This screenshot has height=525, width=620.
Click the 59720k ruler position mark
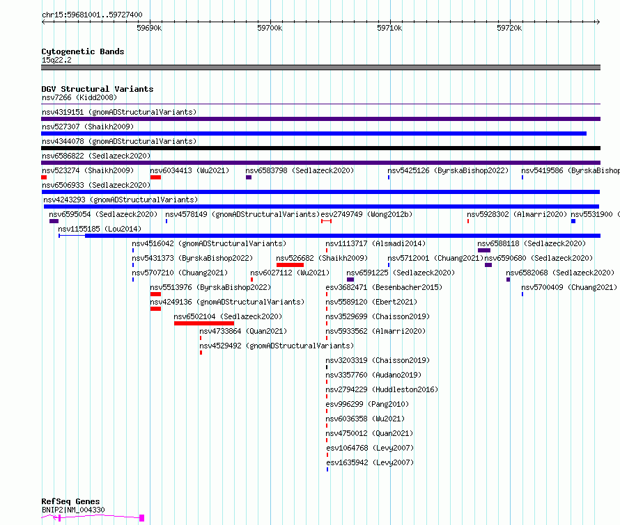pos(509,28)
